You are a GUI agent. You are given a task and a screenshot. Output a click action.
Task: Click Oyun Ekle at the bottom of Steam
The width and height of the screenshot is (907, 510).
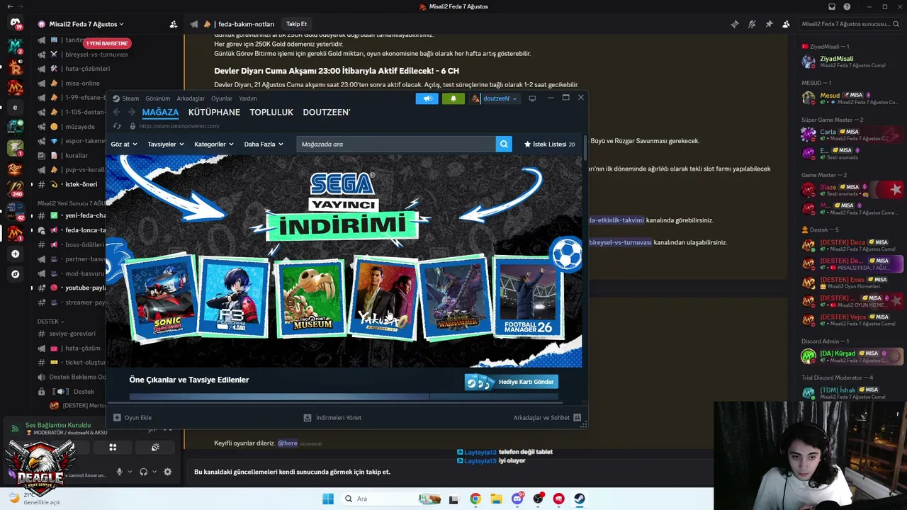click(133, 418)
